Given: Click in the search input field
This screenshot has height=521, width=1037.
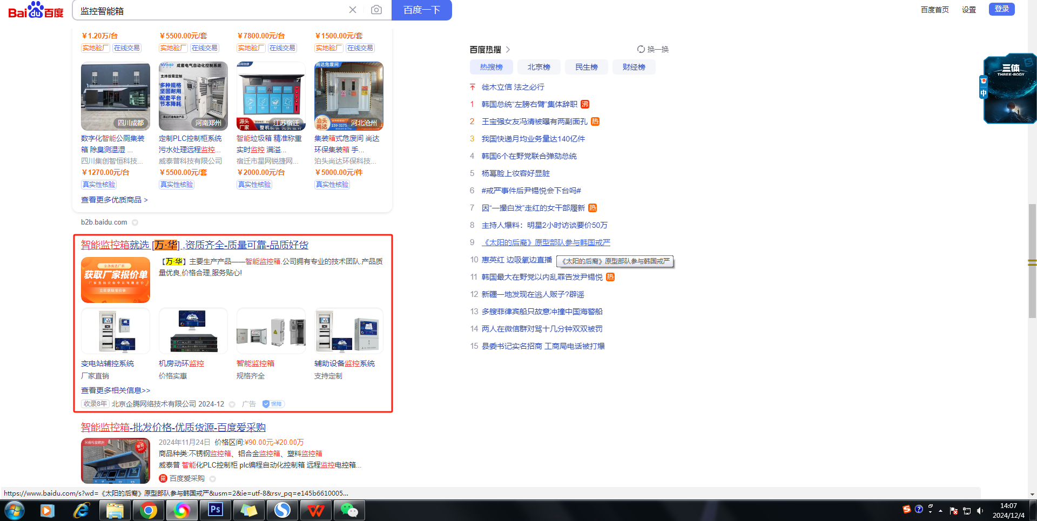Looking at the screenshot, I should 211,10.
